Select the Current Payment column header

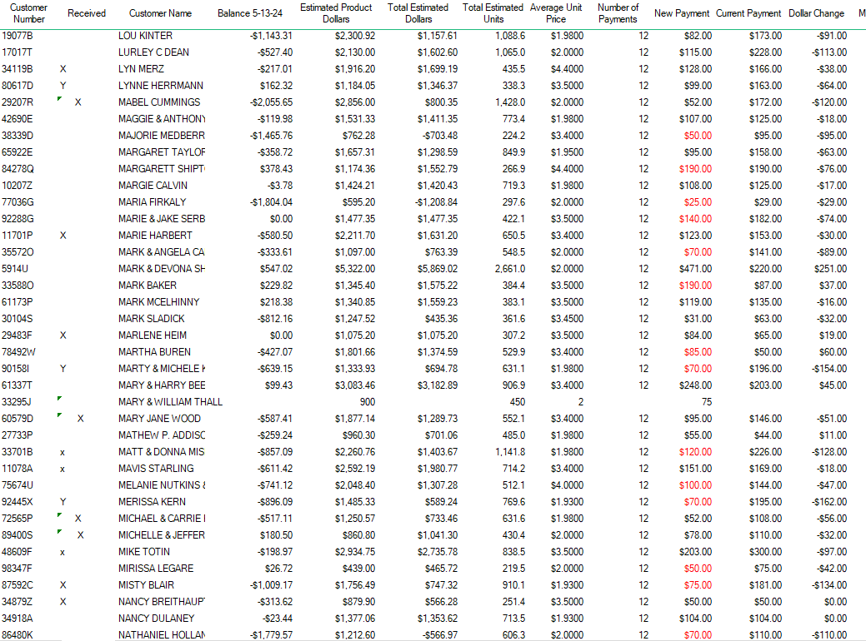(x=748, y=13)
